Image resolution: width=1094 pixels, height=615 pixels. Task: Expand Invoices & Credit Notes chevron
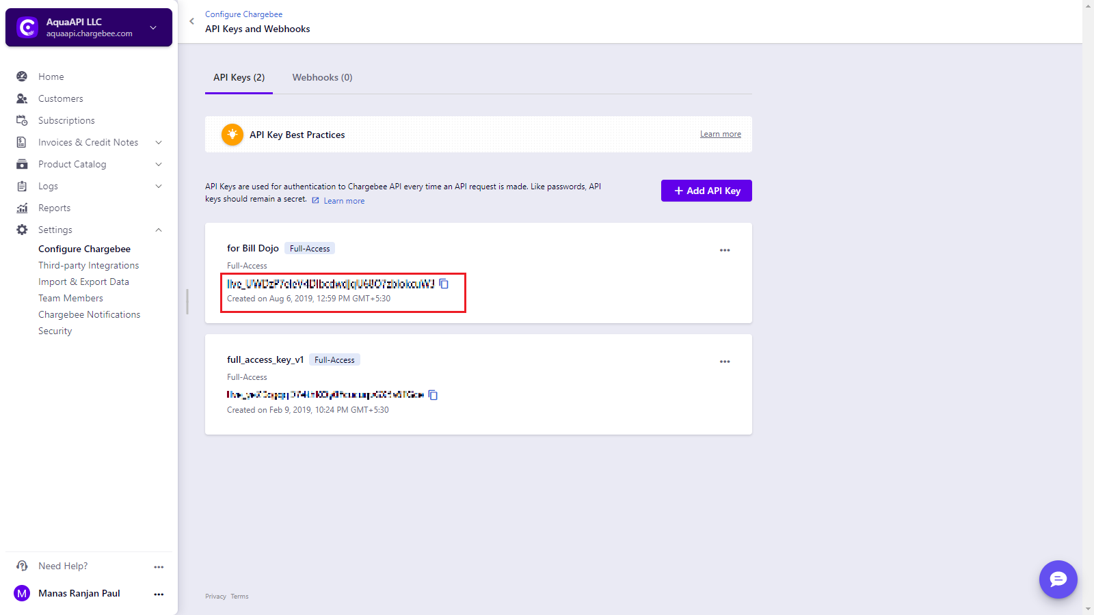click(x=159, y=142)
